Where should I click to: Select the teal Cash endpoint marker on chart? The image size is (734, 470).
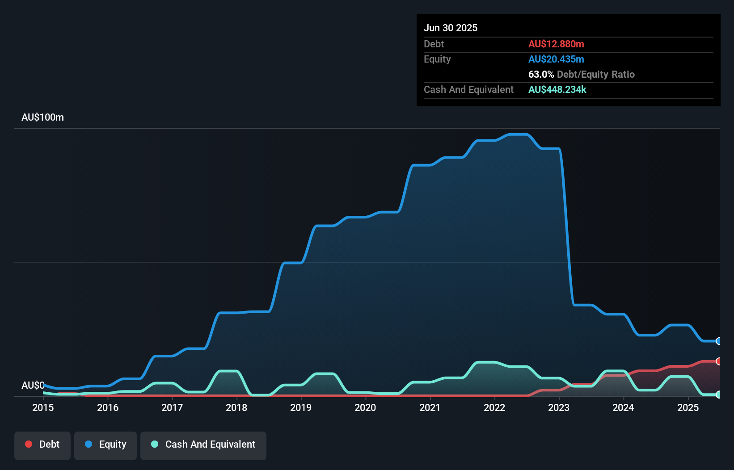(x=718, y=394)
